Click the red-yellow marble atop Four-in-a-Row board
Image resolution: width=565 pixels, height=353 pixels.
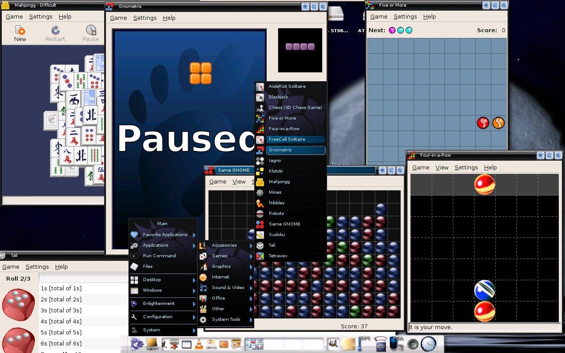484,184
